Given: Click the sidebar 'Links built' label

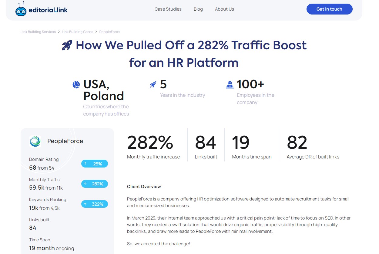Looking at the screenshot, I should pyautogui.click(x=39, y=220).
